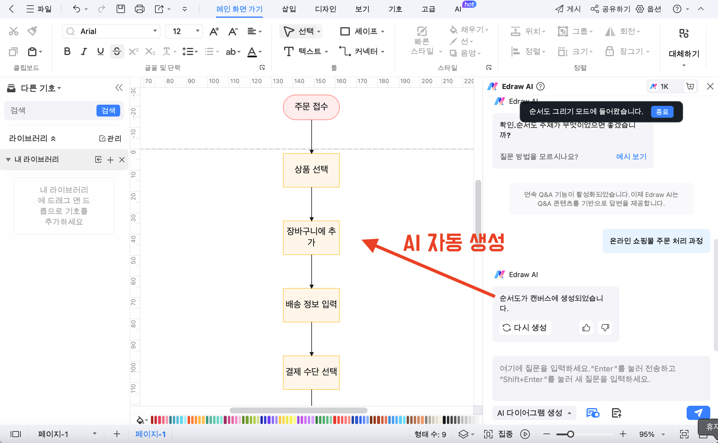This screenshot has width=718, height=443.
Task: Open the 페이지-1 page selector dropdown
Action: [x=95, y=434]
